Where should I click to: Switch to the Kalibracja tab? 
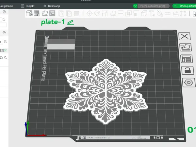click(x=52, y=6)
